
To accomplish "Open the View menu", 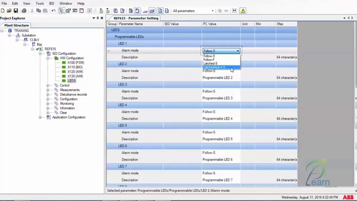I will pos(27,3).
